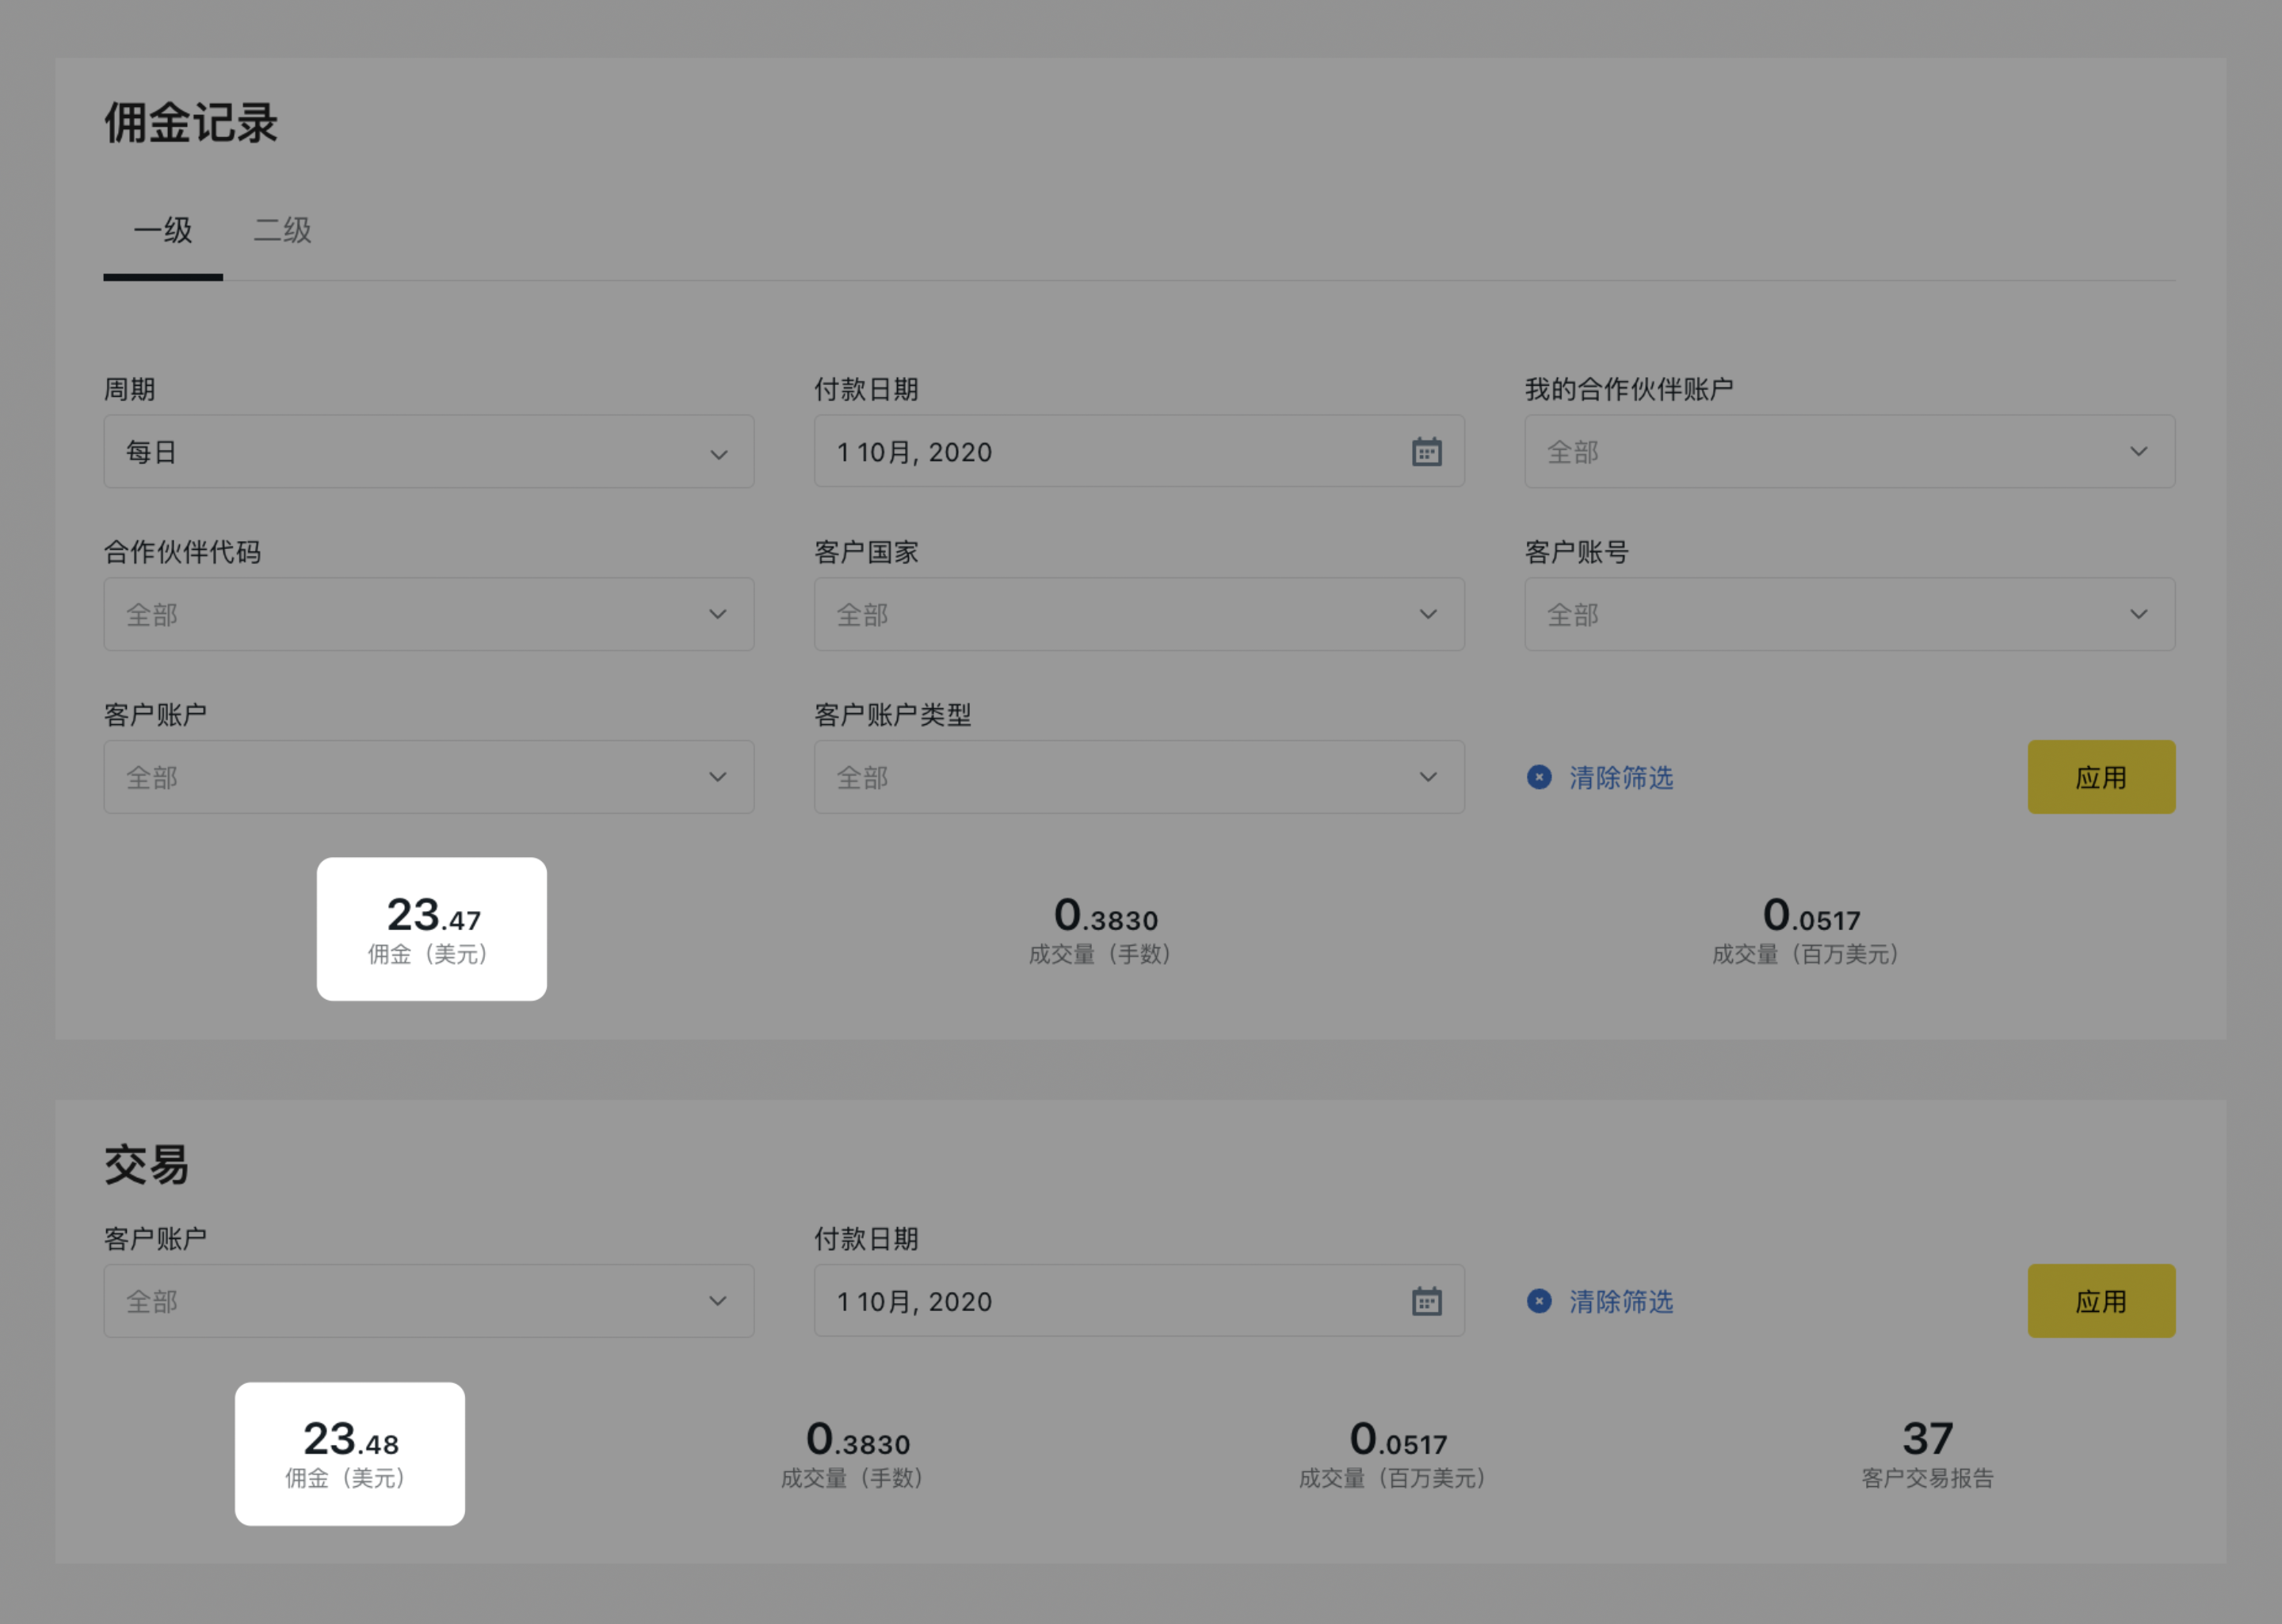Click 清除筛选 link in 交易 section
Viewport: 2282px width, 1624px height.
click(1621, 1302)
